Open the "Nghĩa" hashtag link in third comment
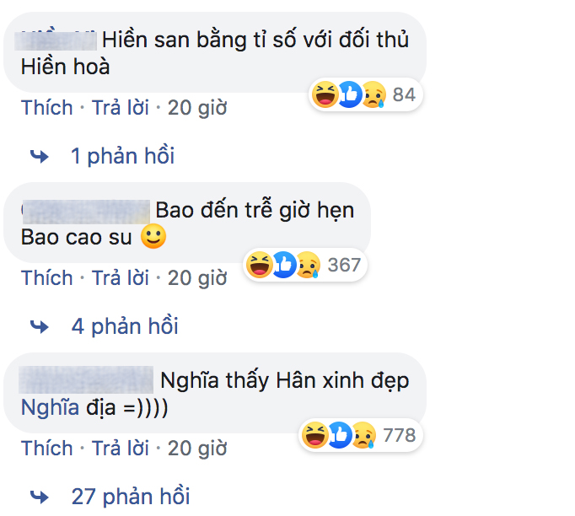Screen dimensions: 575x516 point(50,407)
